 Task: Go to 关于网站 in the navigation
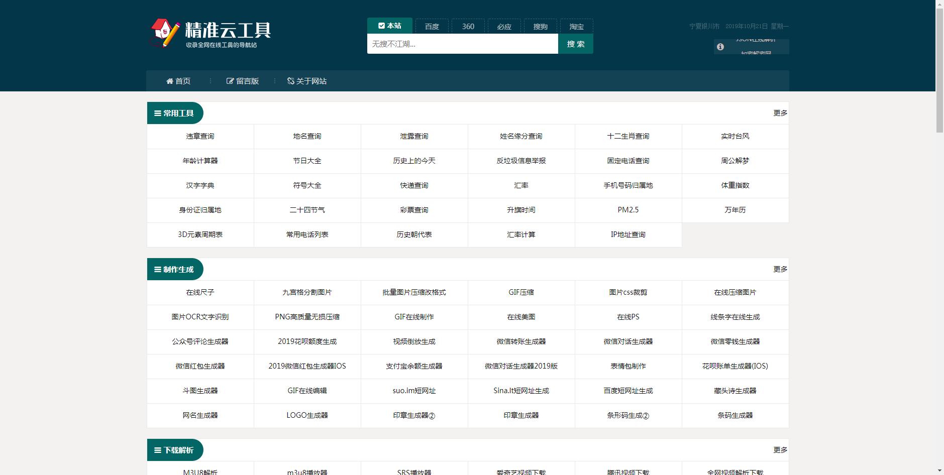click(310, 81)
